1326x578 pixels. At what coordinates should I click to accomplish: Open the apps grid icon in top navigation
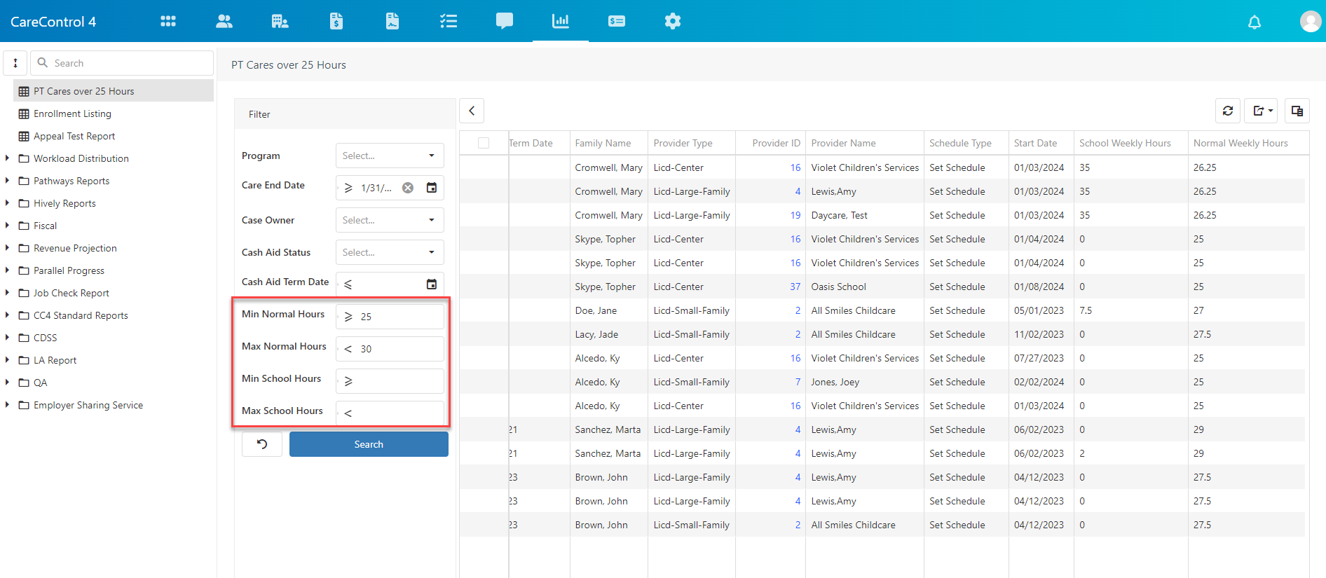[x=168, y=21]
